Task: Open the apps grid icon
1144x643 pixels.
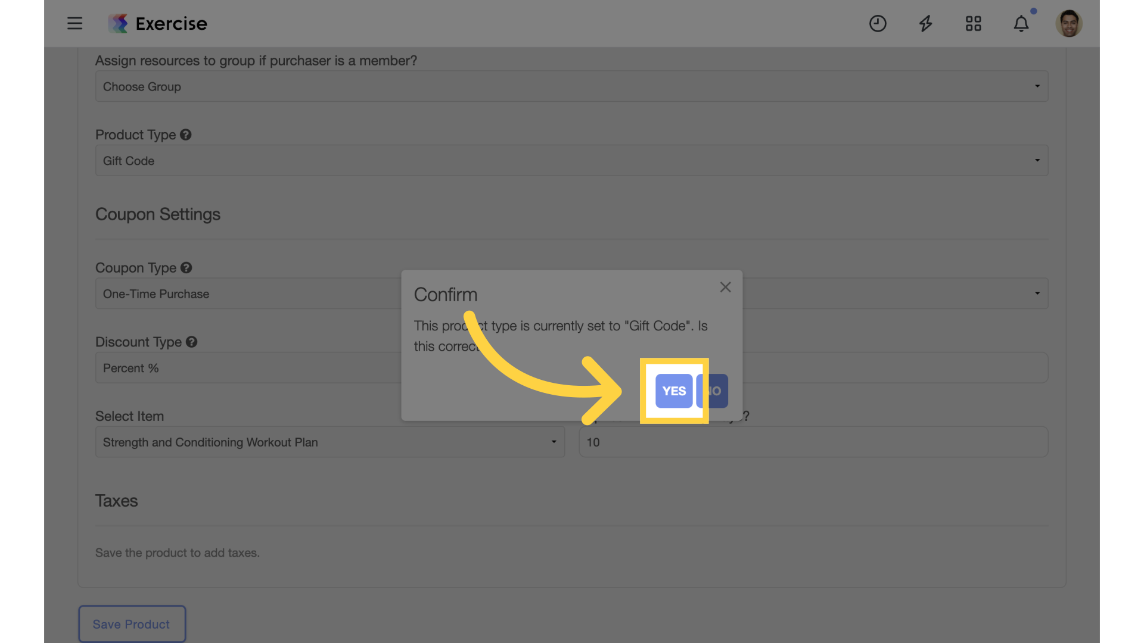Action: 973,23
